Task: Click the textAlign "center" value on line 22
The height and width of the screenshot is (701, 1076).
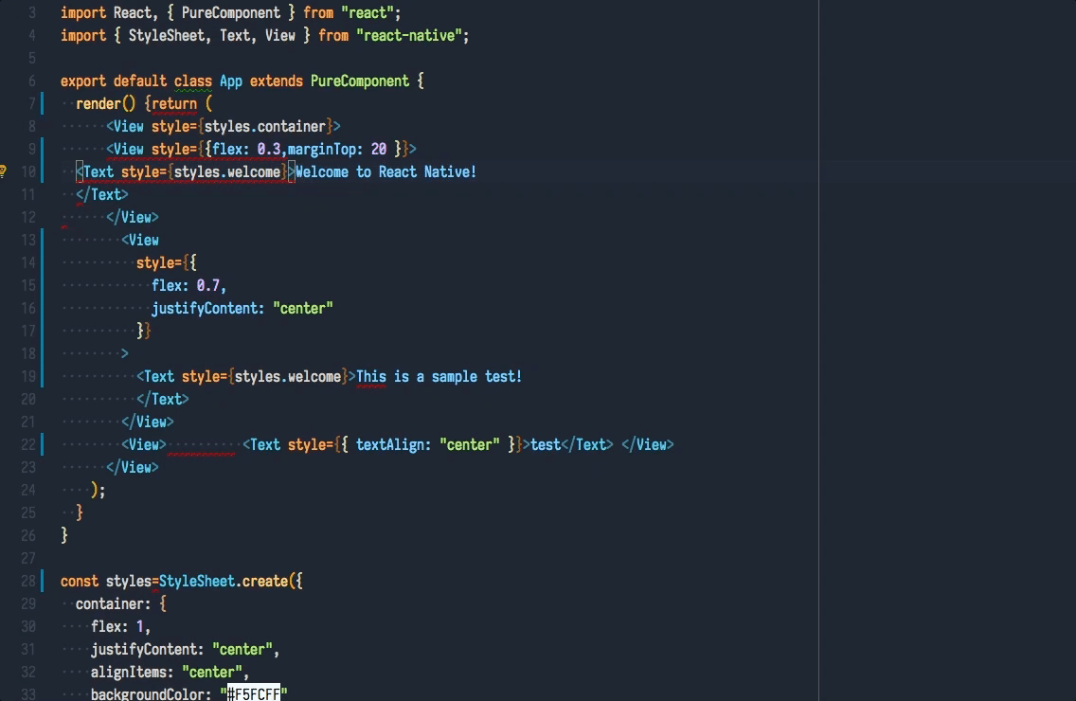Action: (471, 444)
